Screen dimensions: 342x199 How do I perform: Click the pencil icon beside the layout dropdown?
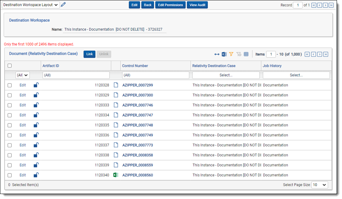(x=63, y=5)
